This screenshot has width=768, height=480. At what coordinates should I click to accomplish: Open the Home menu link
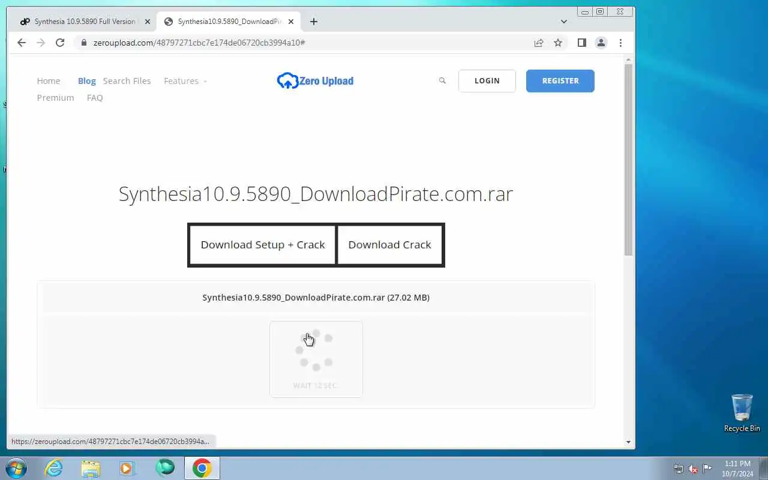[49, 81]
